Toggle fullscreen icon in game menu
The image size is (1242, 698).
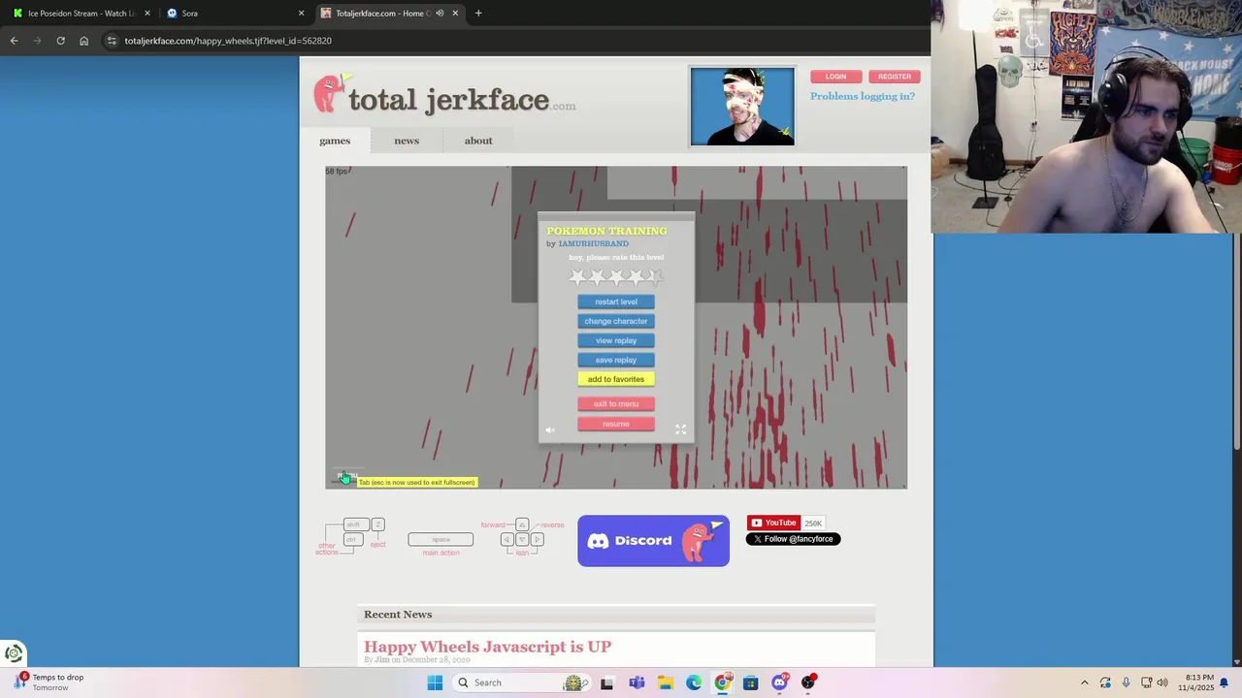click(x=680, y=429)
